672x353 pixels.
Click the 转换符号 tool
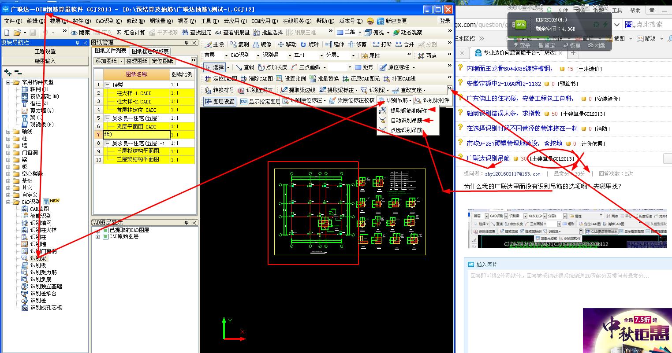click(220, 90)
